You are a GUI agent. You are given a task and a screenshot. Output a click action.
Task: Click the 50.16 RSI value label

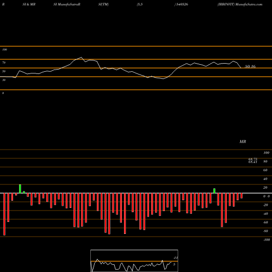click(250, 66)
